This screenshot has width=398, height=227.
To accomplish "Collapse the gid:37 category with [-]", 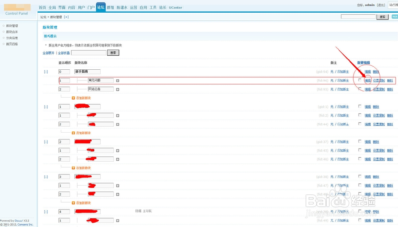I will pyautogui.click(x=46, y=142).
